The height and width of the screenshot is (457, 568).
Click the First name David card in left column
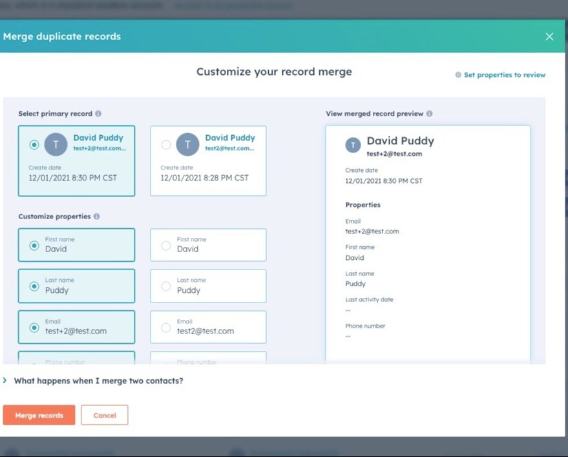(76, 245)
